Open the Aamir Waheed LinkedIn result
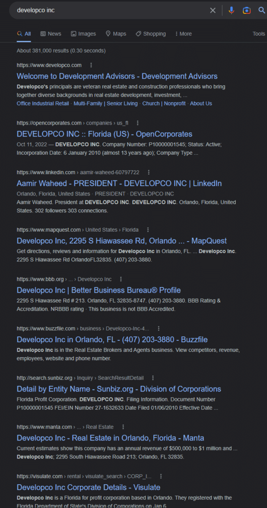The image size is (267, 508). [x=119, y=184]
